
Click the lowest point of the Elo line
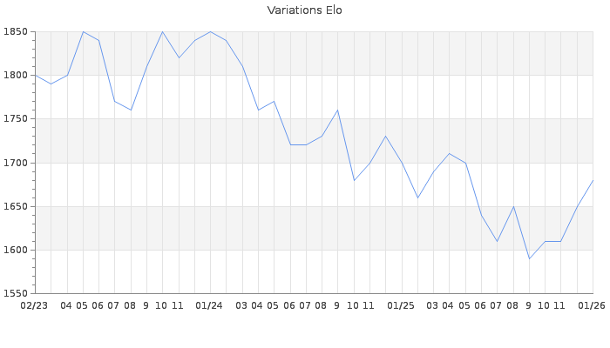pos(529,258)
